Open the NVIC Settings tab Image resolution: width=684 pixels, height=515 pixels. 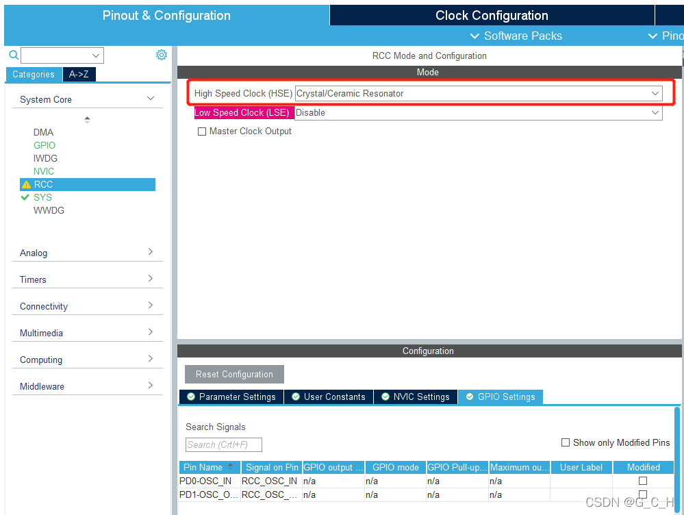(x=416, y=397)
